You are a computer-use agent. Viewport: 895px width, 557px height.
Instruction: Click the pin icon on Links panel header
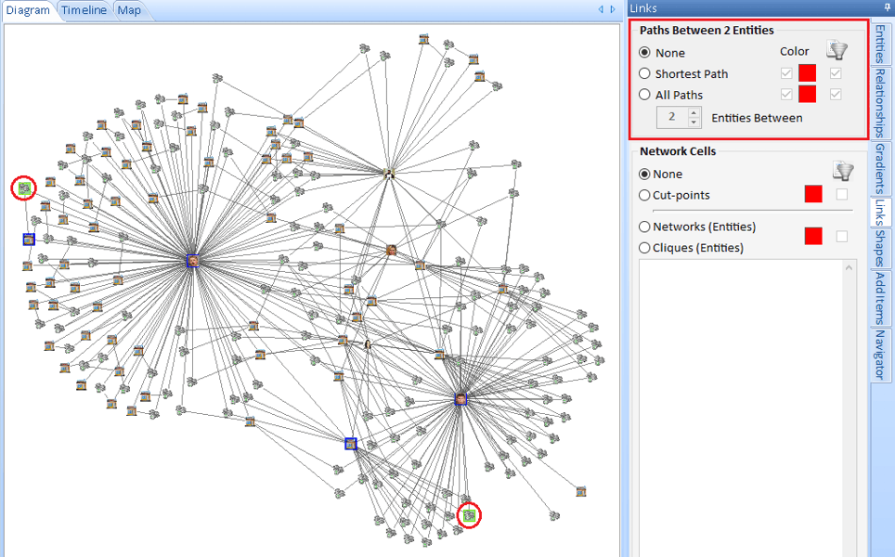click(x=887, y=8)
